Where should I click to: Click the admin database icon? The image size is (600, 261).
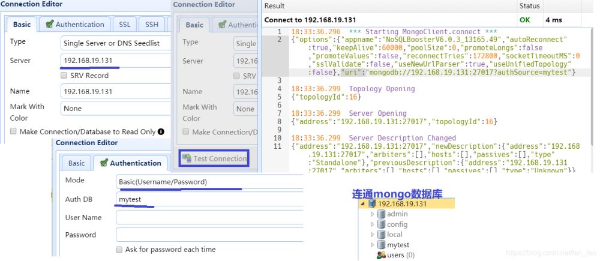(381, 214)
